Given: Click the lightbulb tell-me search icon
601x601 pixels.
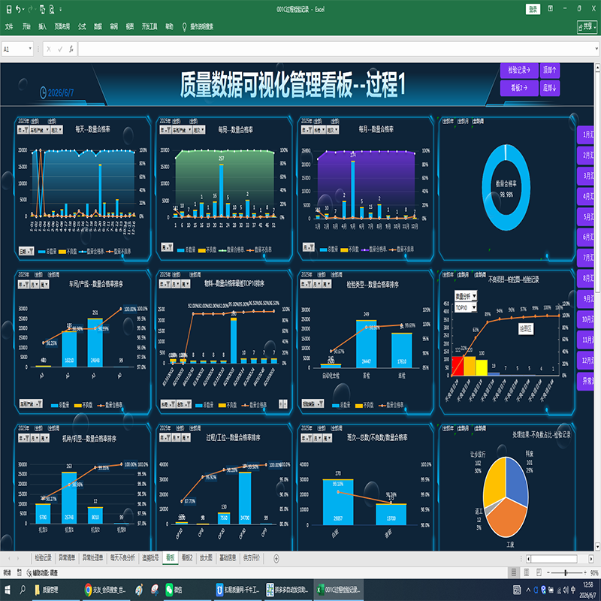Looking at the screenshot, I should tap(184, 26).
